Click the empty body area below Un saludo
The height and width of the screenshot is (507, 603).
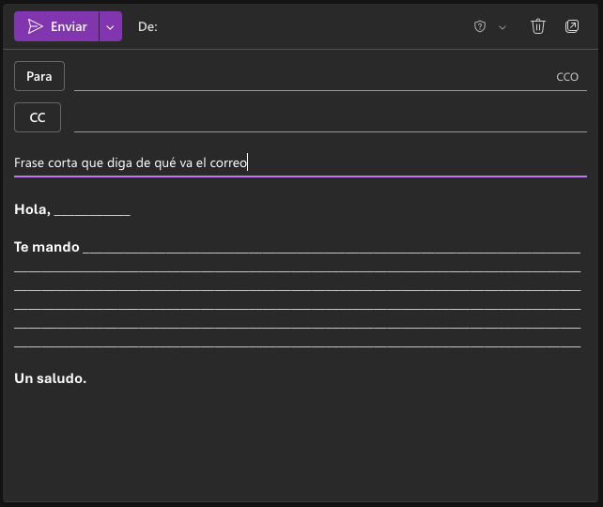(301, 441)
